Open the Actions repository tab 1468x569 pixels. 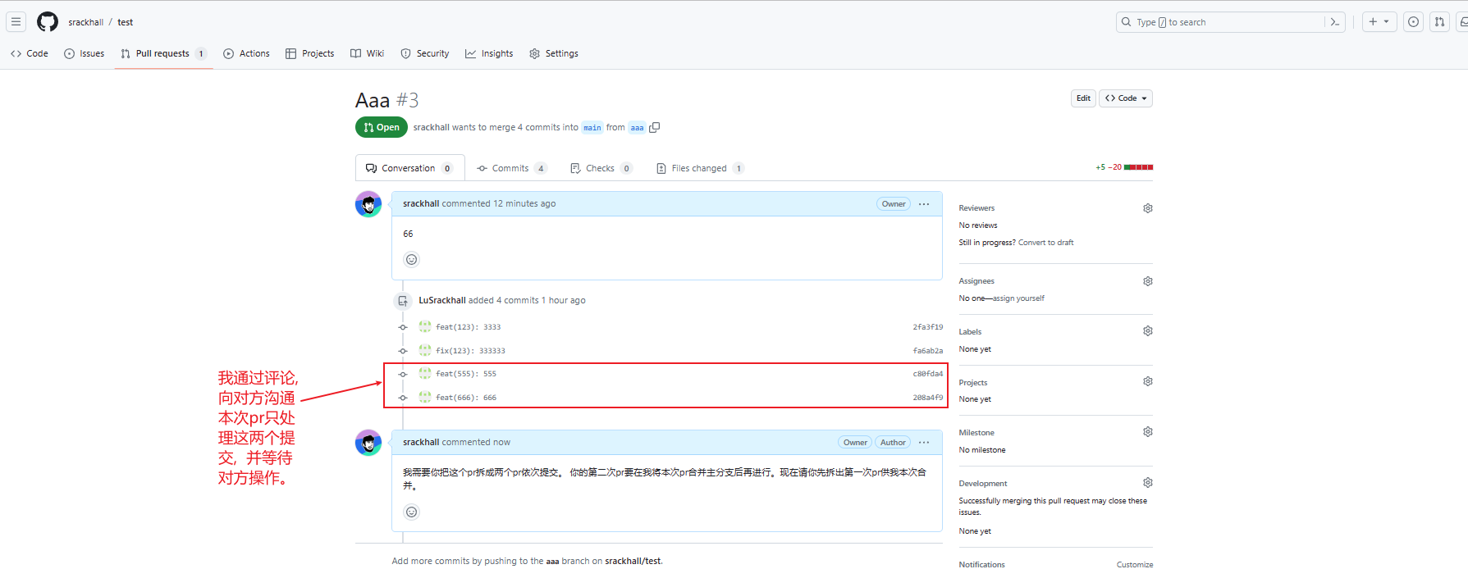click(246, 53)
